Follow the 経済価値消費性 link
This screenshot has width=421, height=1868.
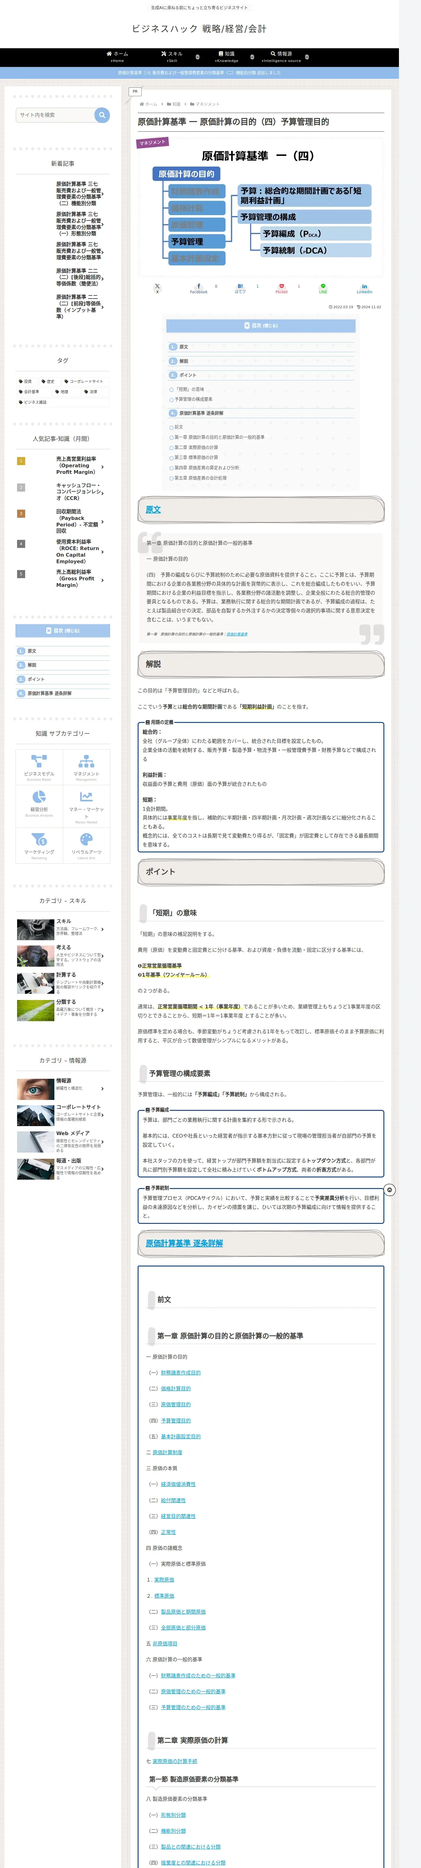(178, 1484)
